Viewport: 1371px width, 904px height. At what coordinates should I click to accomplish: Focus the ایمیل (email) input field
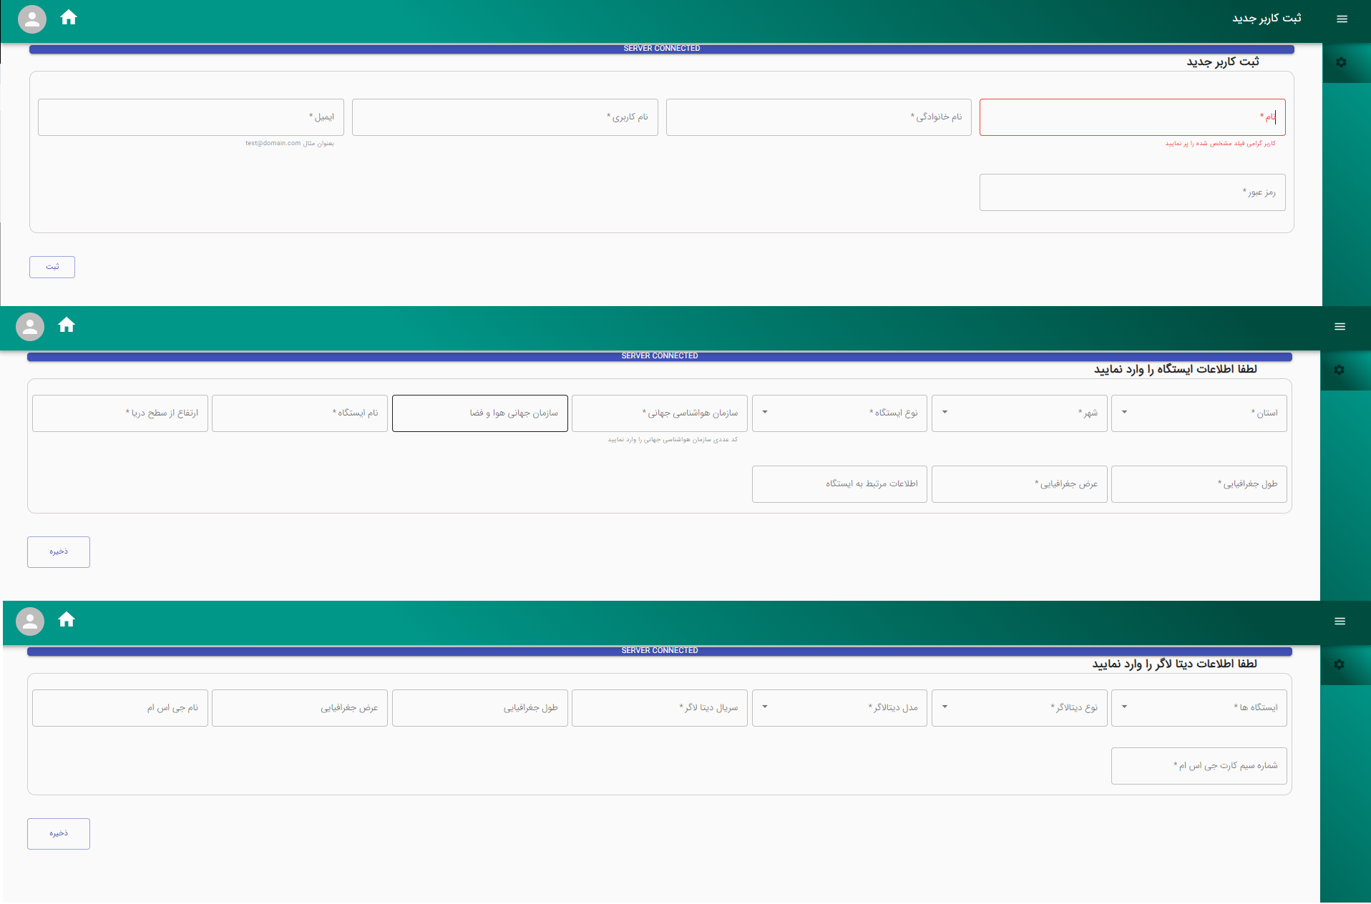click(190, 117)
